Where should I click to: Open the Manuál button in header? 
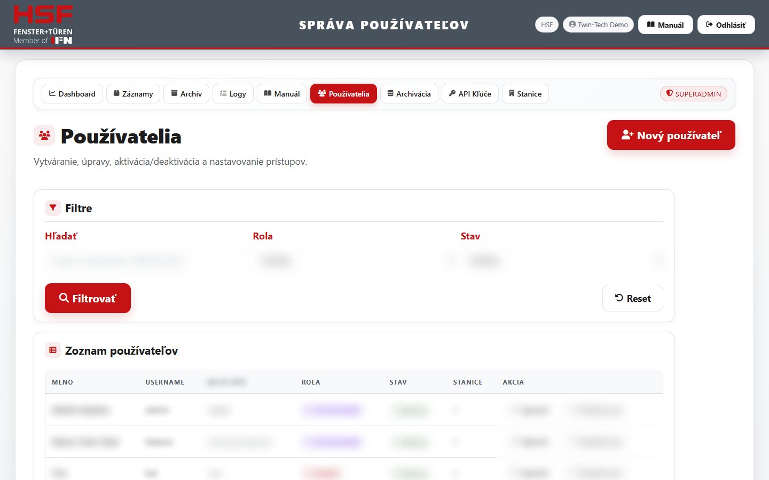(665, 25)
